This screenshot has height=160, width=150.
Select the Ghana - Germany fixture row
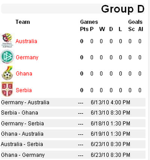(73, 155)
